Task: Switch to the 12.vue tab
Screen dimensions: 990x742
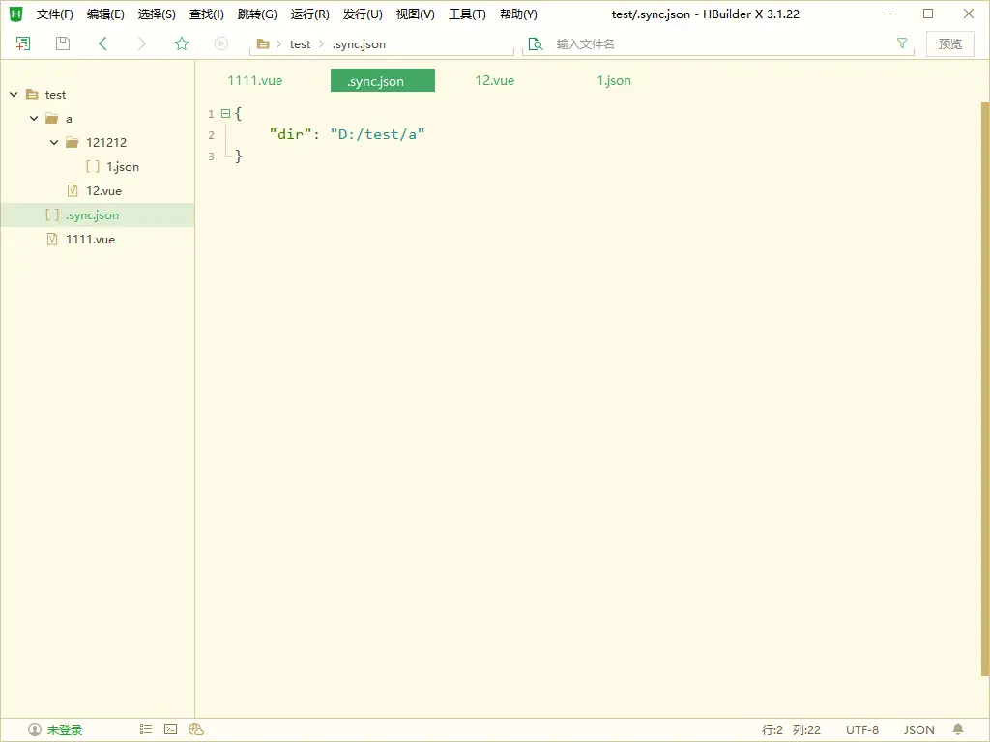Action: tap(495, 81)
